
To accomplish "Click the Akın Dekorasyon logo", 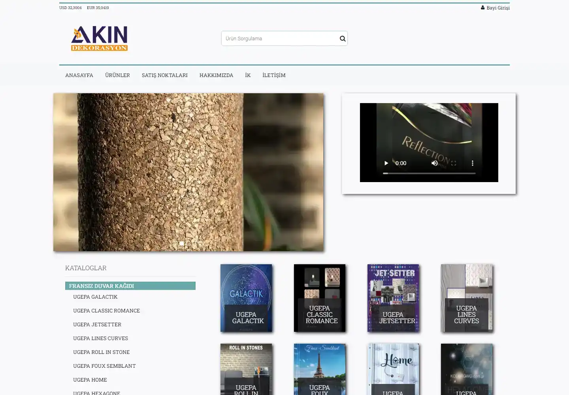I will (99, 39).
